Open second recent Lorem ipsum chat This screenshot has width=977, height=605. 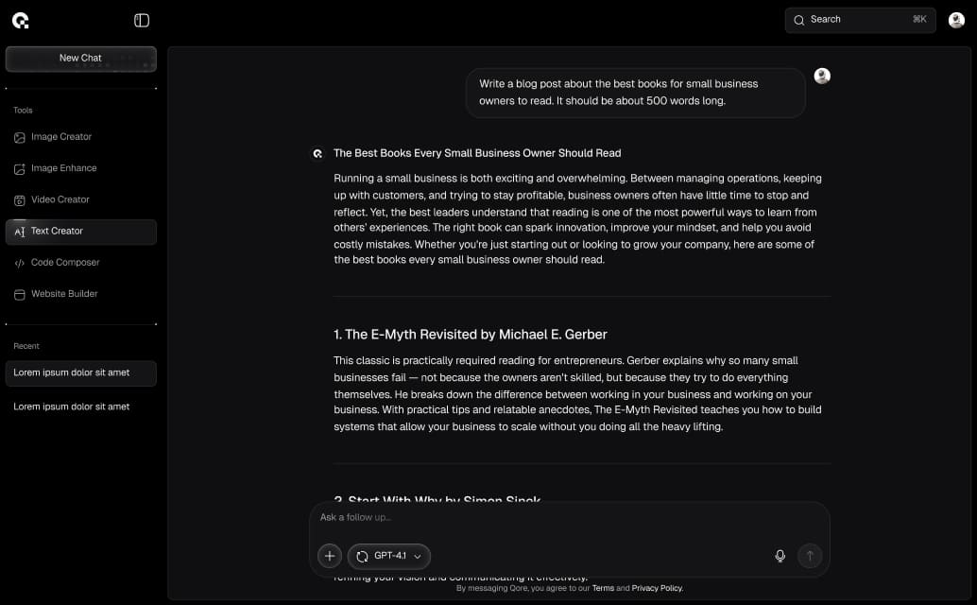[x=72, y=406]
